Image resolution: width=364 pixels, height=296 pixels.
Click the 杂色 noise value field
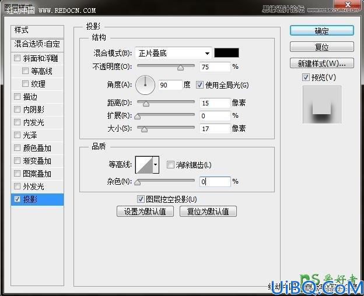click(215, 181)
